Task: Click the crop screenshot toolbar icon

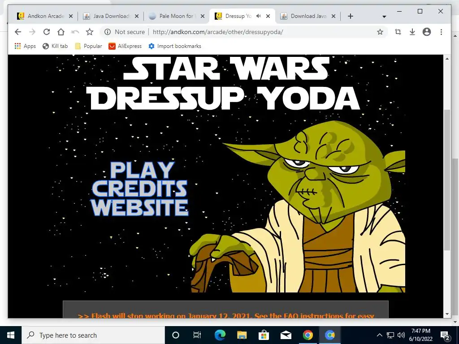Action: tap(398, 32)
